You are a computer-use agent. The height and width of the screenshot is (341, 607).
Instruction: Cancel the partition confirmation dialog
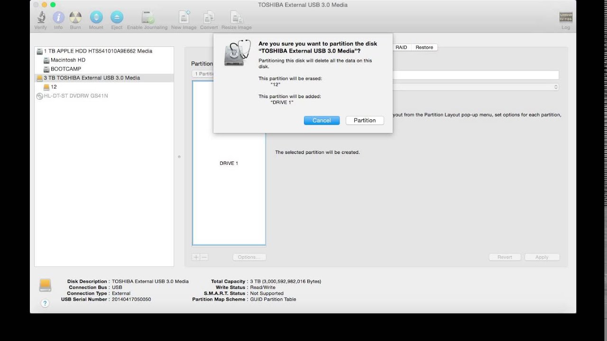322,120
